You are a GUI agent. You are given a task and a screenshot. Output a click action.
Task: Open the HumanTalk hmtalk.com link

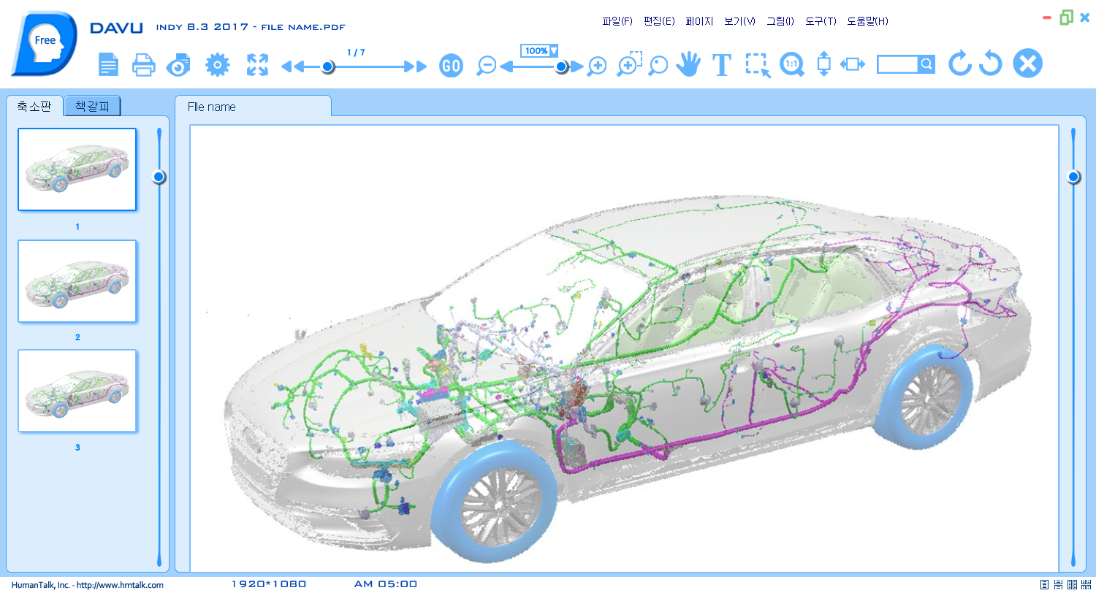point(88,585)
